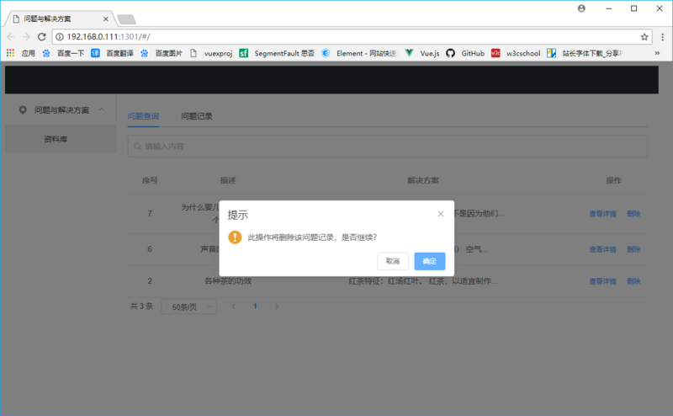The image size is (673, 416).
Task: Open the 50条/页 page size dropdown
Action: pyautogui.click(x=188, y=307)
